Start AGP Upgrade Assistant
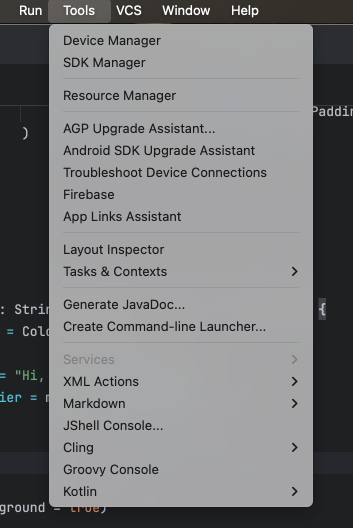353x528 pixels. coord(181,128)
